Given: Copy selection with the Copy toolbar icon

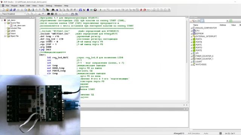Looking at the screenshot, I should (x=26, y=10).
